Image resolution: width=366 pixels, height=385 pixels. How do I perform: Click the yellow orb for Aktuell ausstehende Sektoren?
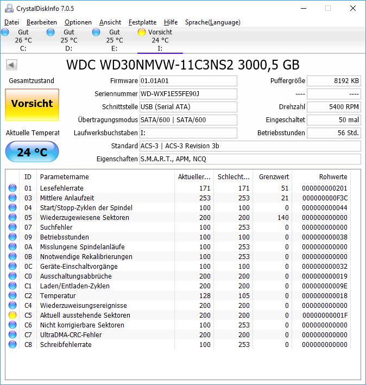pos(12,315)
